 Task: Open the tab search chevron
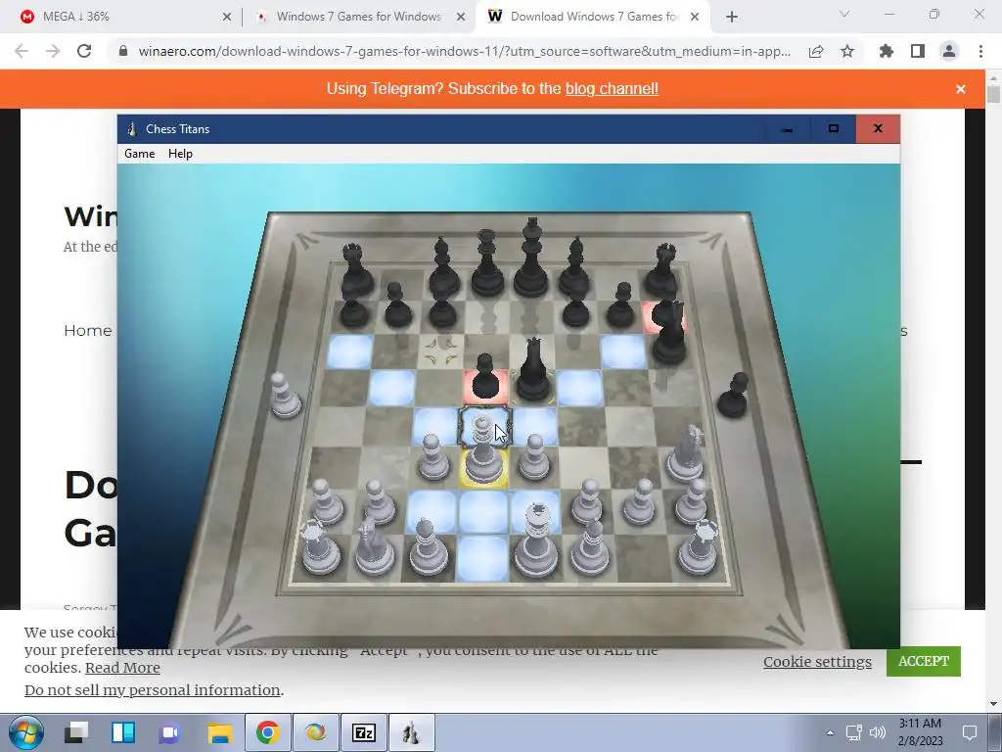844,14
